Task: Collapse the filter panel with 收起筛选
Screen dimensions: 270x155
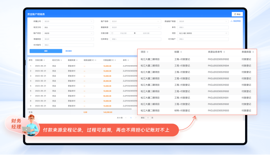Action: point(236,21)
